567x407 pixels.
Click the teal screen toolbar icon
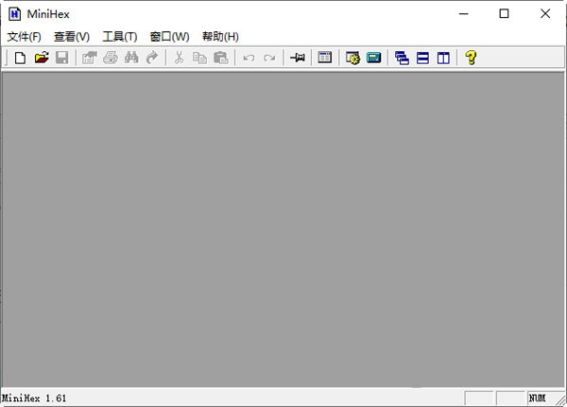373,59
